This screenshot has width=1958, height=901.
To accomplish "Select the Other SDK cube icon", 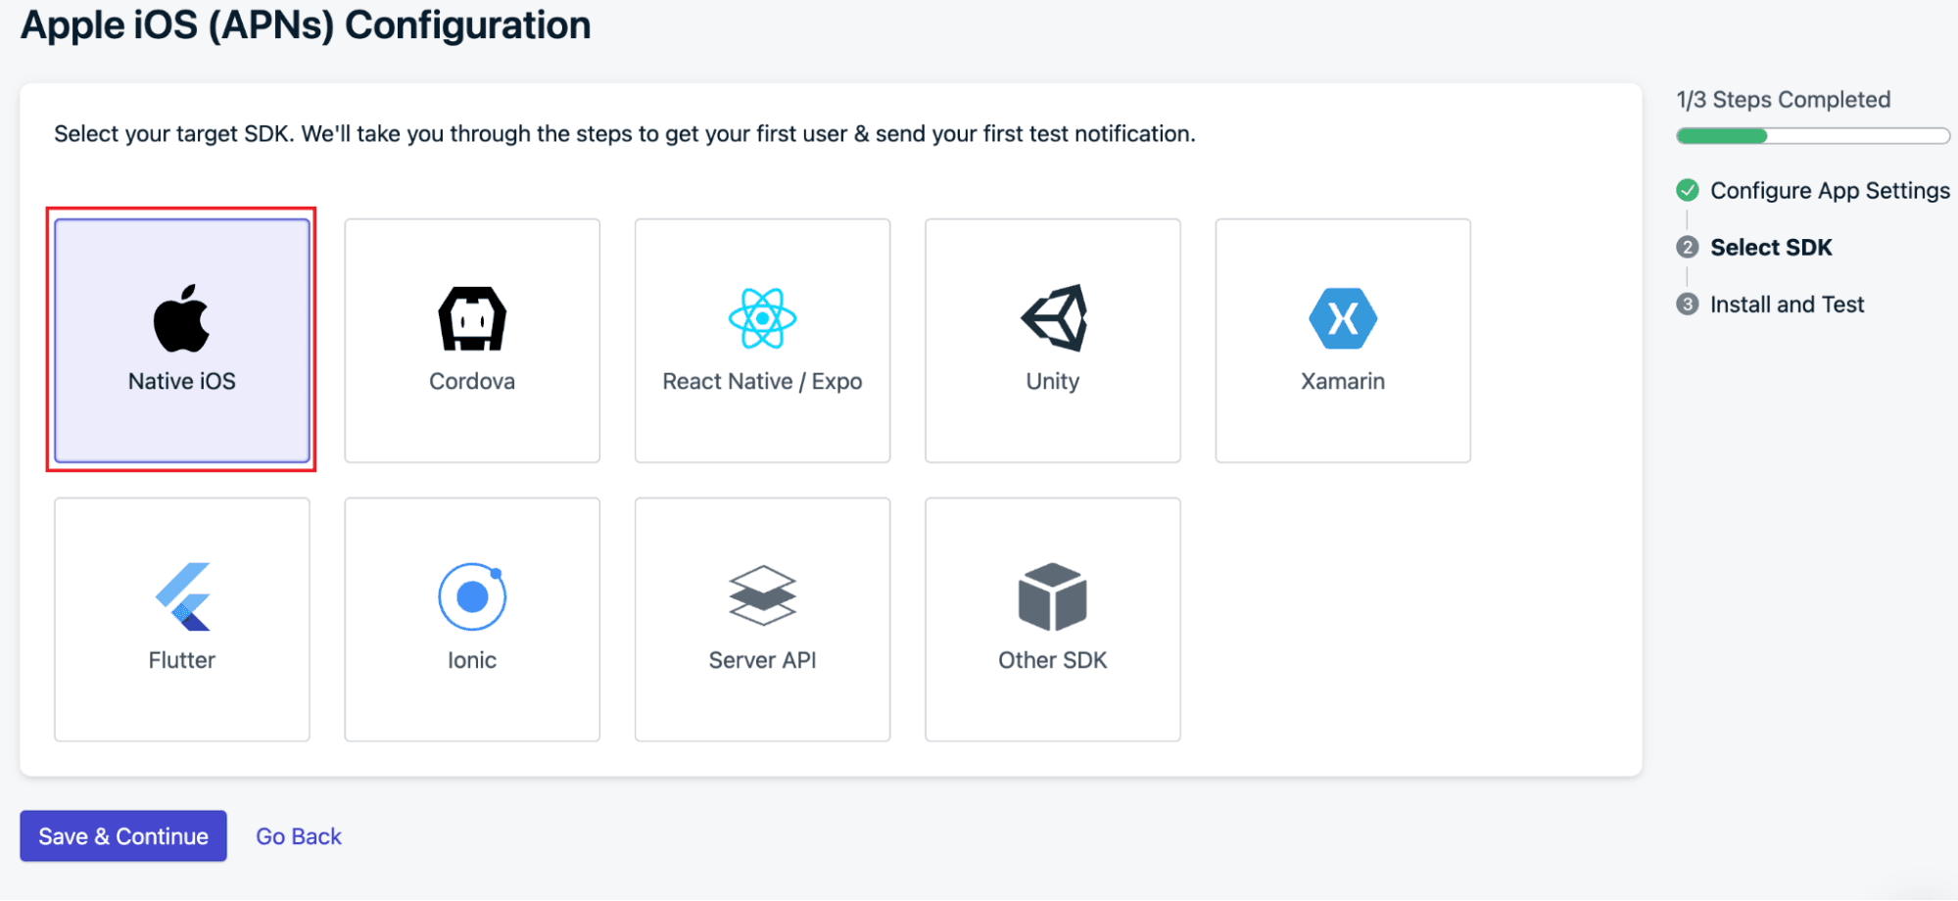I will pos(1053,596).
